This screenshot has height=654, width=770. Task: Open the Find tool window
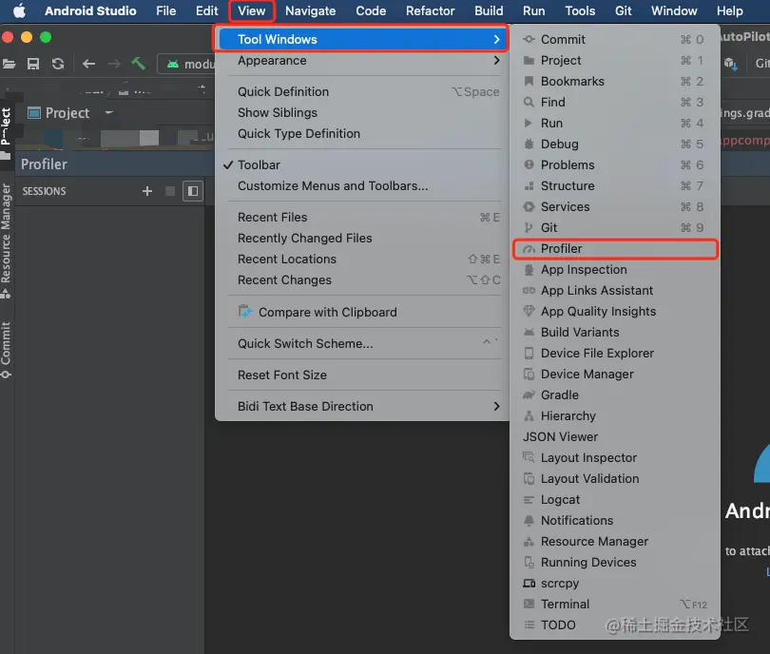pyautogui.click(x=615, y=102)
